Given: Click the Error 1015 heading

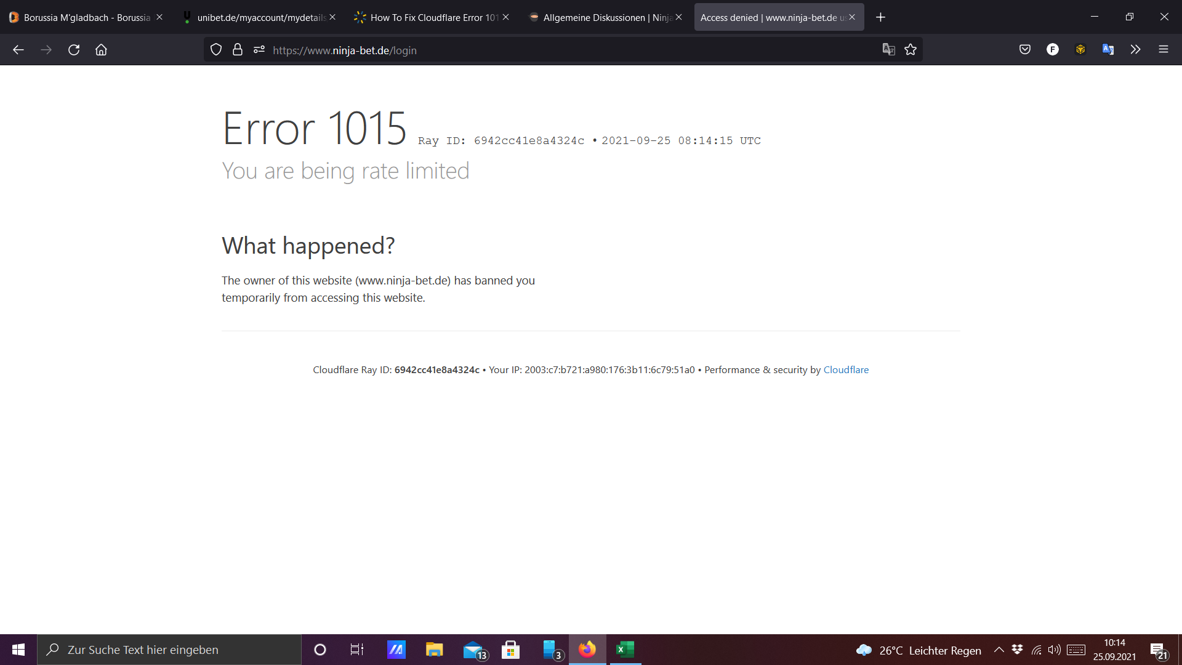Looking at the screenshot, I should [314, 128].
